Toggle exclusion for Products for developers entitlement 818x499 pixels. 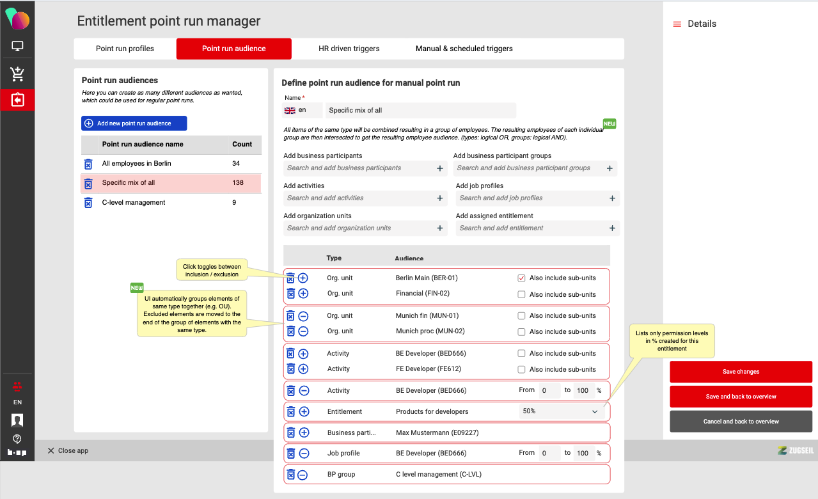304,412
